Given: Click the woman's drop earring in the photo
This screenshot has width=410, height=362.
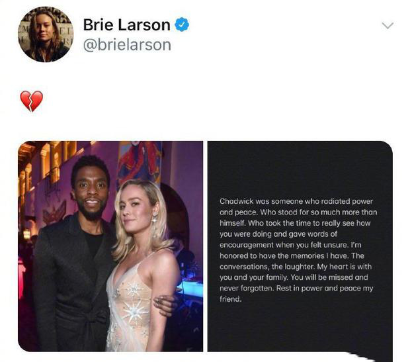Looking at the screenshot, I should click(155, 224).
